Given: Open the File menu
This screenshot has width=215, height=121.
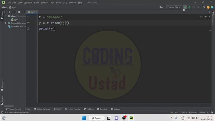Looking at the screenshot, I should point(9,3).
